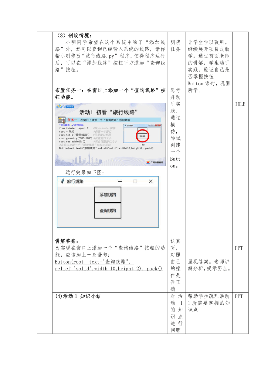This screenshot has height=370, width=261.
Task: Click the code line "root = Tk()"
Action: 67,131
